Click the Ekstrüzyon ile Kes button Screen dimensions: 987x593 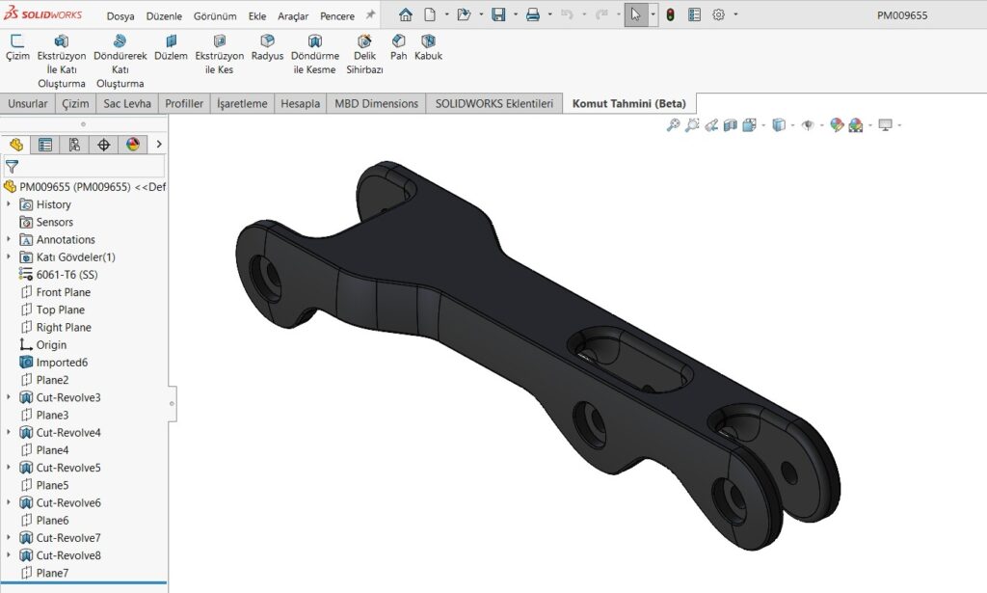220,55
